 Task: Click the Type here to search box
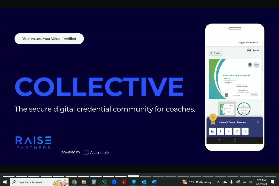tap(39, 182)
